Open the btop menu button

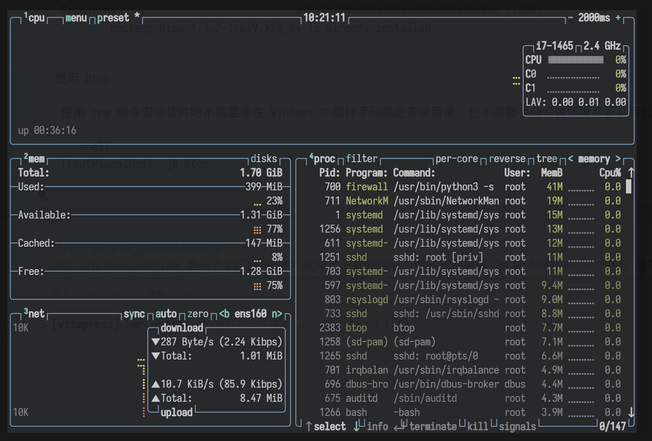76,18
